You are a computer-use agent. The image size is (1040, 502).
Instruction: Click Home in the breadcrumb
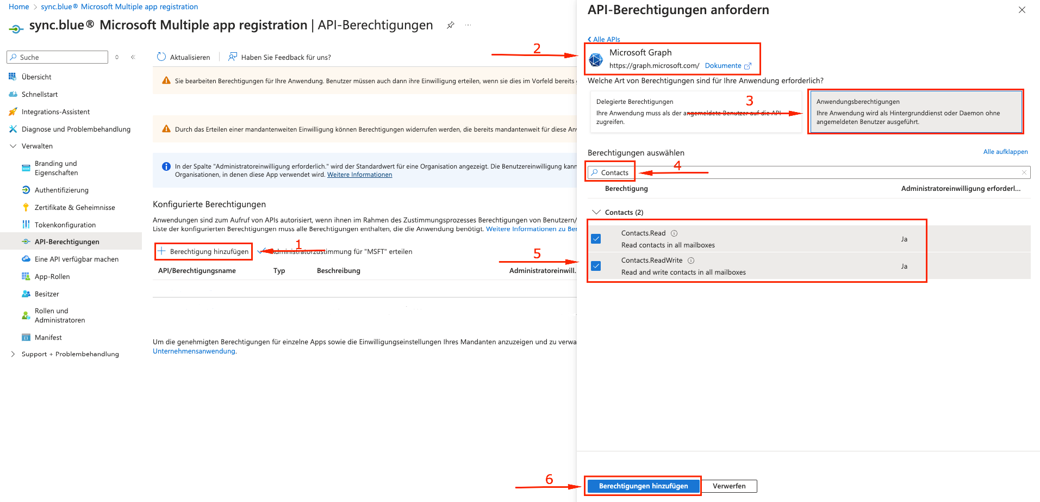(19, 7)
